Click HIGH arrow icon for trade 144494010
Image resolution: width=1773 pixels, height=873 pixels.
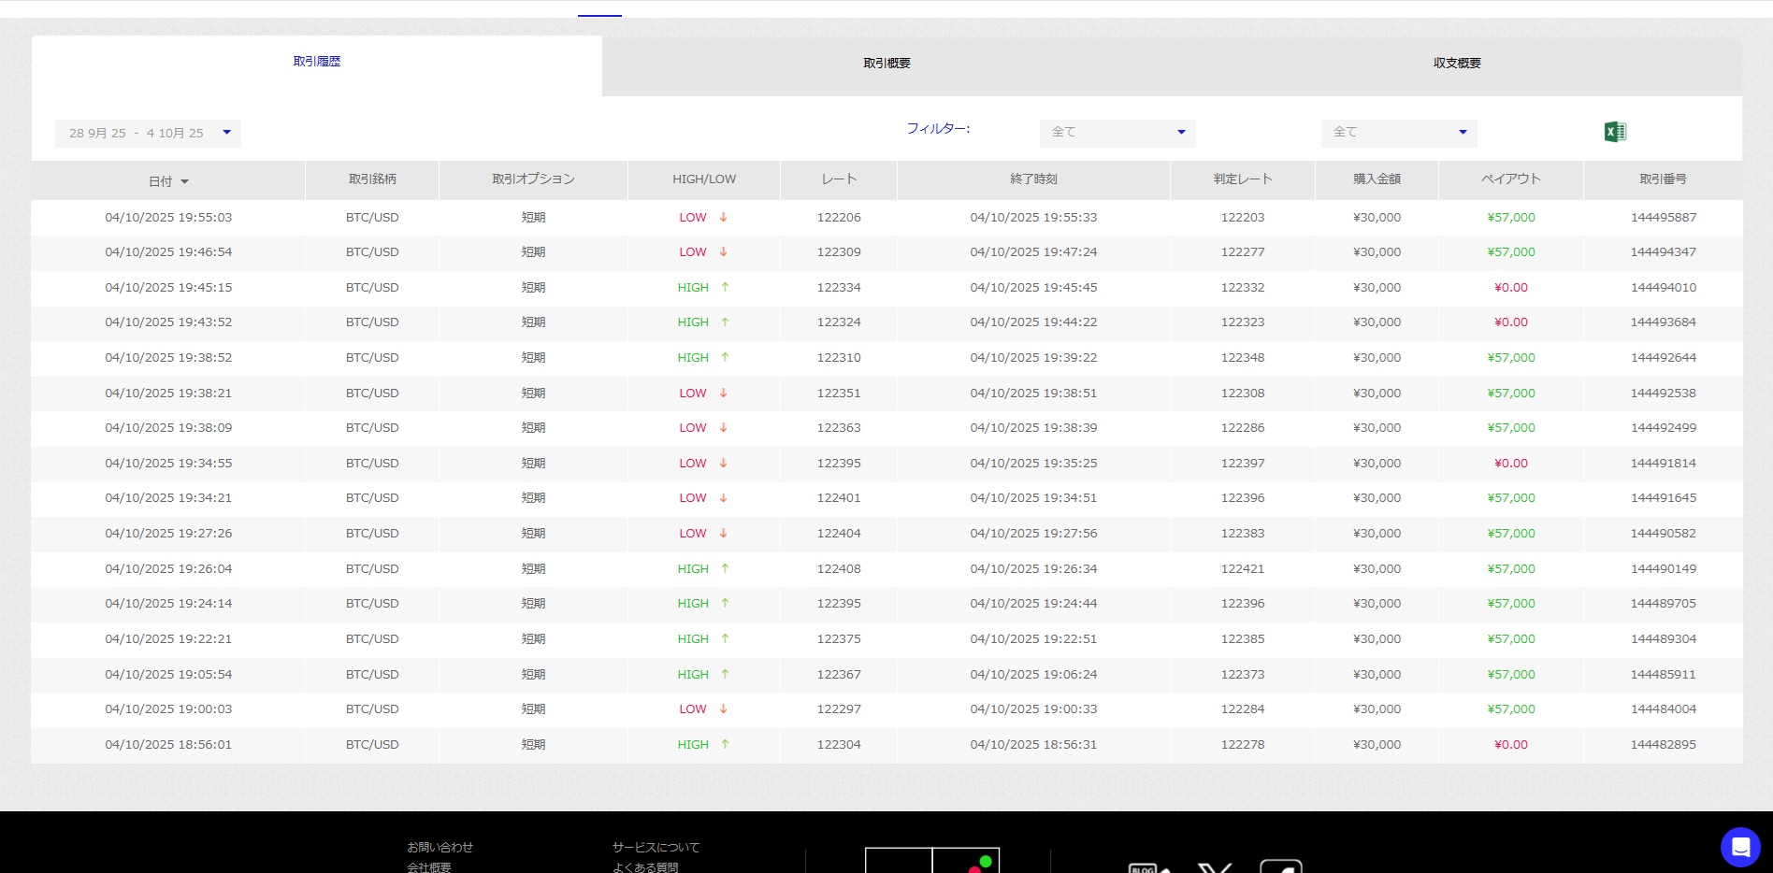point(725,288)
